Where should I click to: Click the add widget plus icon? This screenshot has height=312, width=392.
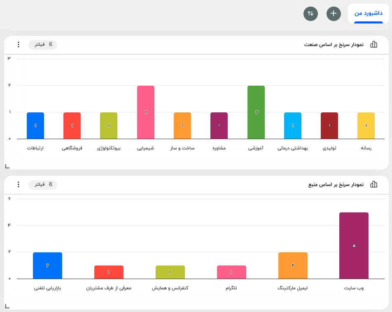point(334,14)
